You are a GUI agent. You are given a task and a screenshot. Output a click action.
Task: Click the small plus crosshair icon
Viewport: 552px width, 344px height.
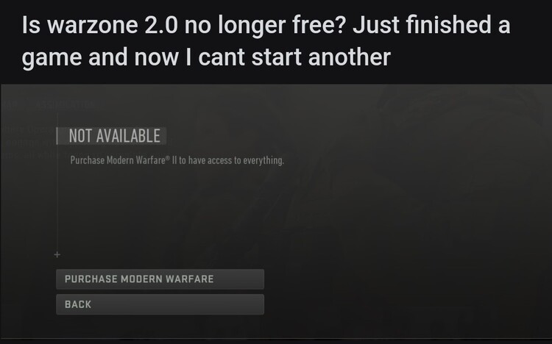[57, 254]
